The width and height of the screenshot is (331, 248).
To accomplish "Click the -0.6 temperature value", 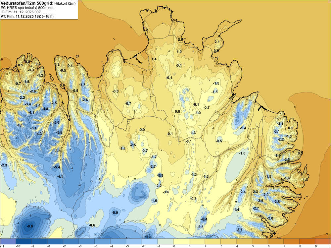I will (x=92, y=225).
